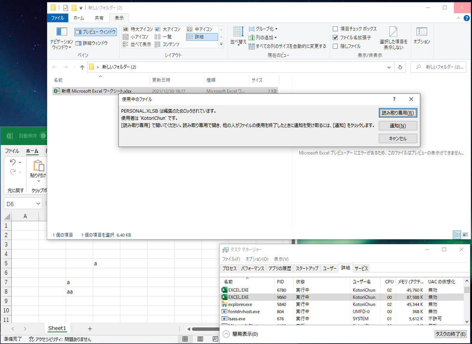Sort by 更新日時 column header
This screenshot has height=344, width=472.
(177, 80)
